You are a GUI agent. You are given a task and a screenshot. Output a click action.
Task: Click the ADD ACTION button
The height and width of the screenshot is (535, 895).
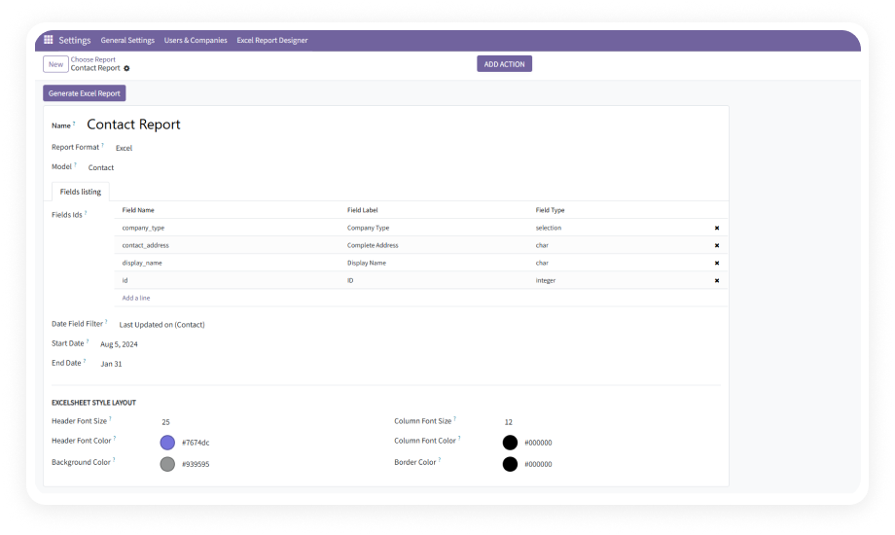click(x=505, y=64)
